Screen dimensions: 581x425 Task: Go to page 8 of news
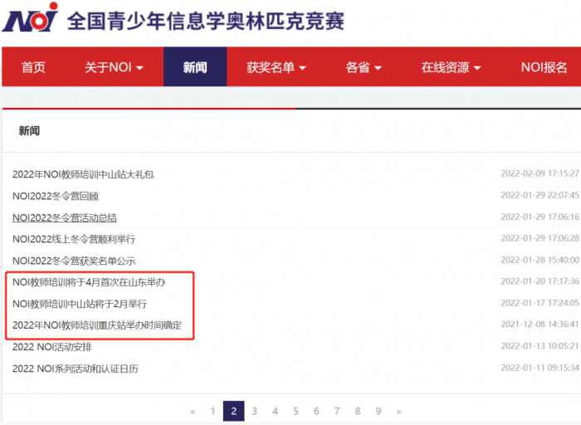pos(358,411)
